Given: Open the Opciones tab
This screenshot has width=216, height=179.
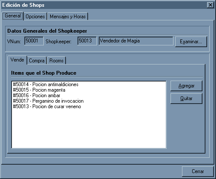Looking at the screenshot, I should pos(35,17).
